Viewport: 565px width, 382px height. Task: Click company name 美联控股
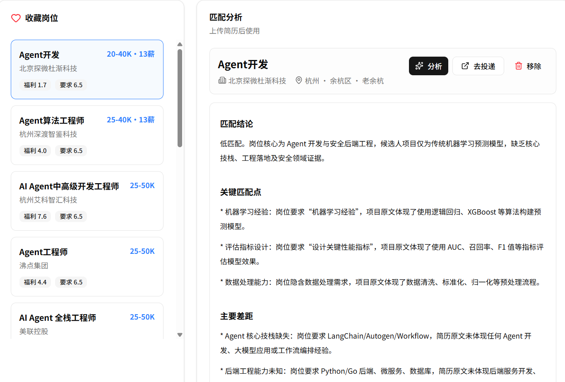(34, 331)
